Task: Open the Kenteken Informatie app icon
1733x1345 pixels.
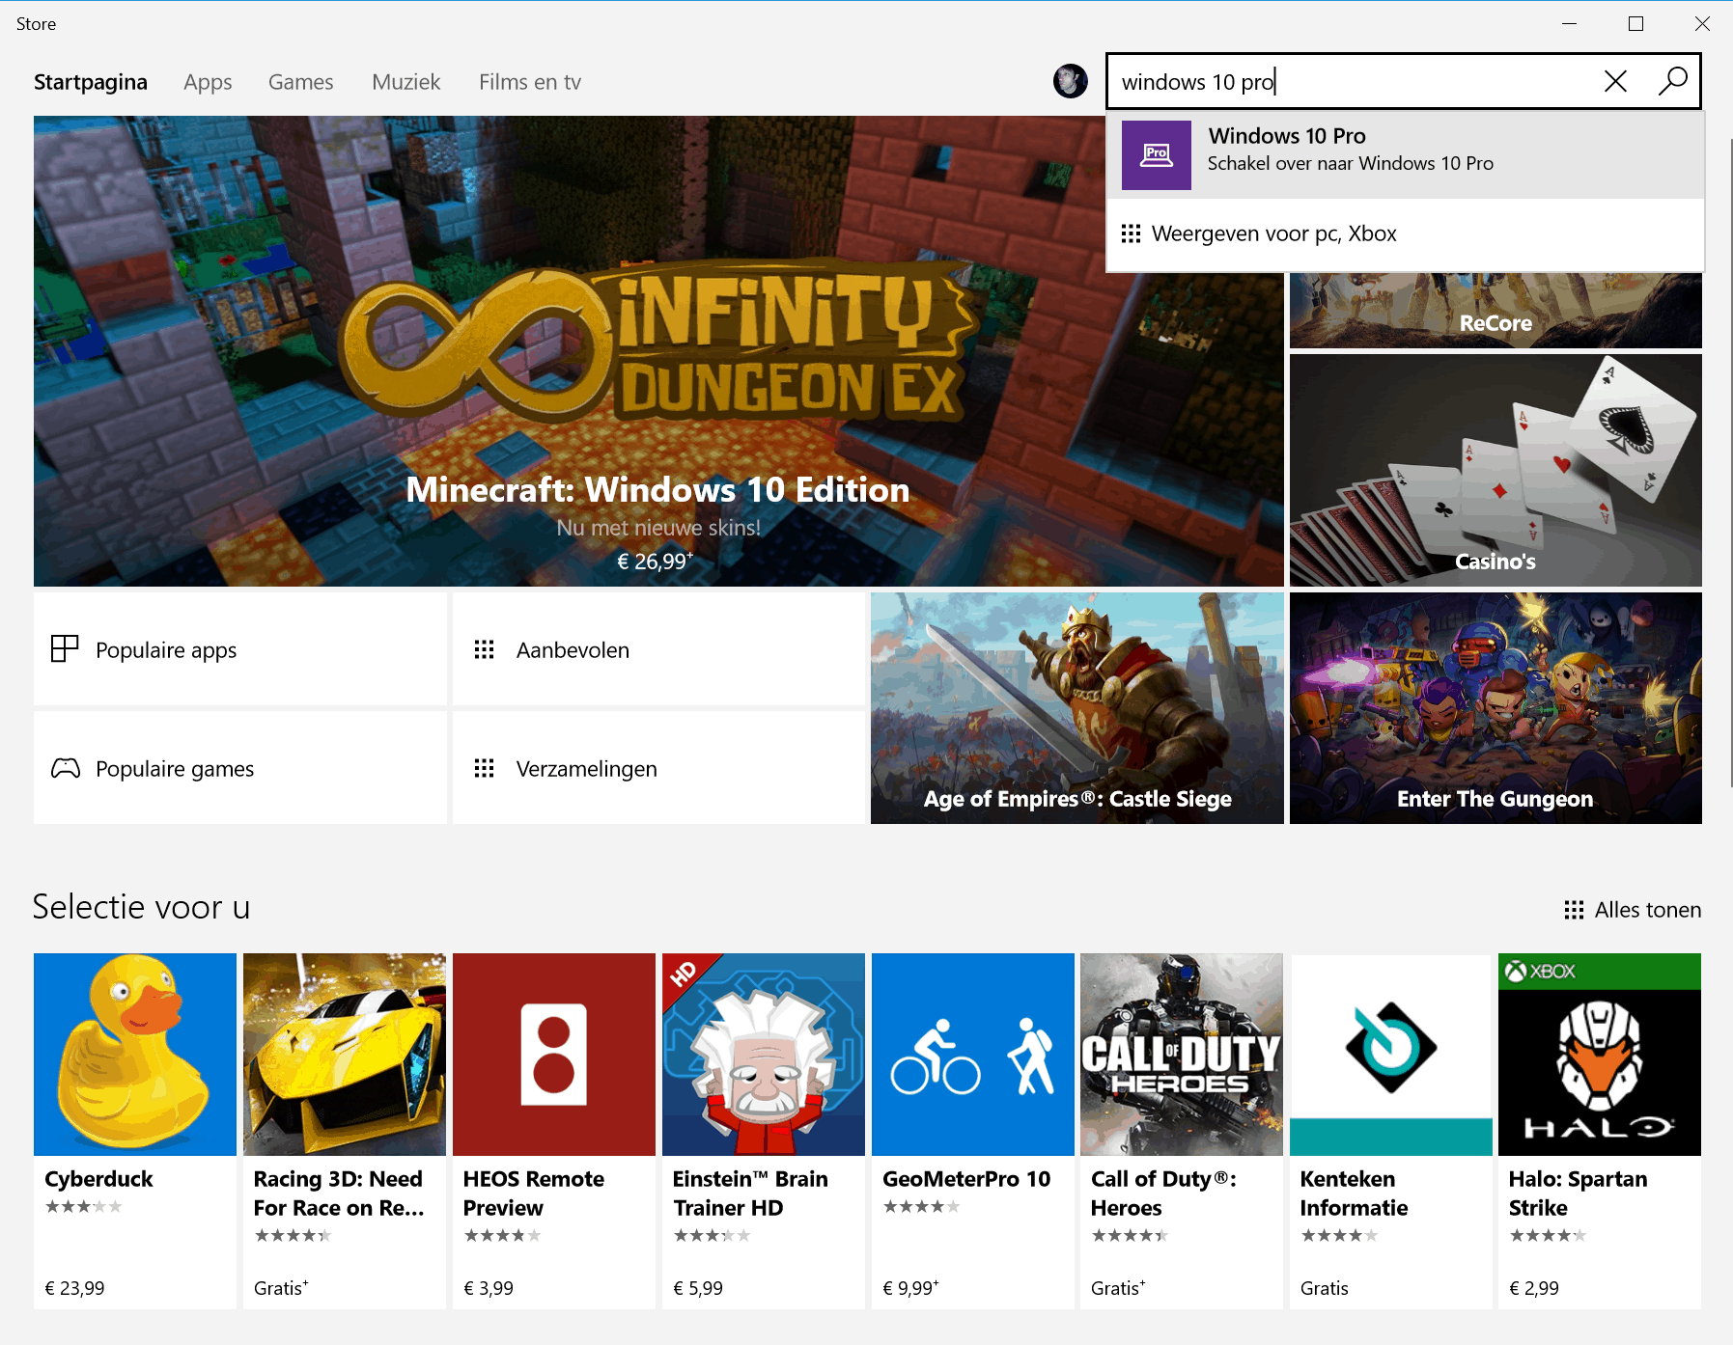Action: click(1391, 1054)
